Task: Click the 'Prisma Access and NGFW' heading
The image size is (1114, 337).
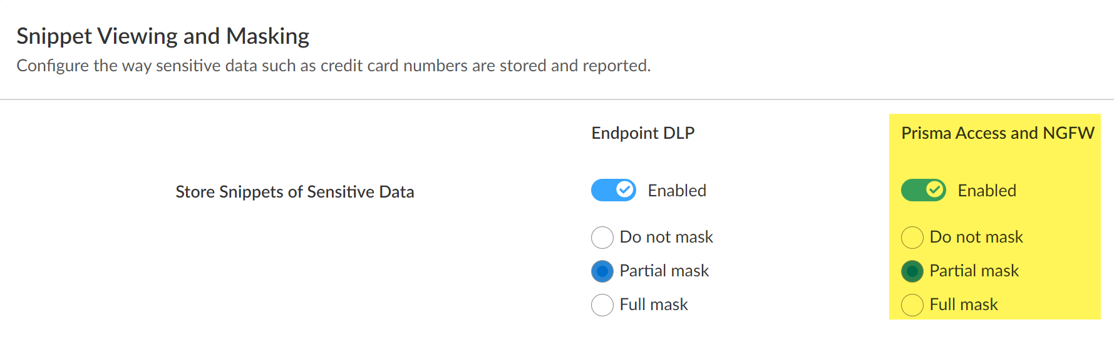Action: coord(997,133)
